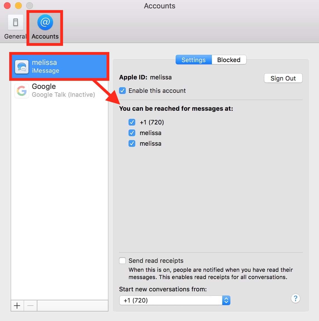Toggle the Enable this account checkbox
This screenshot has width=319, height=321.
[122, 91]
